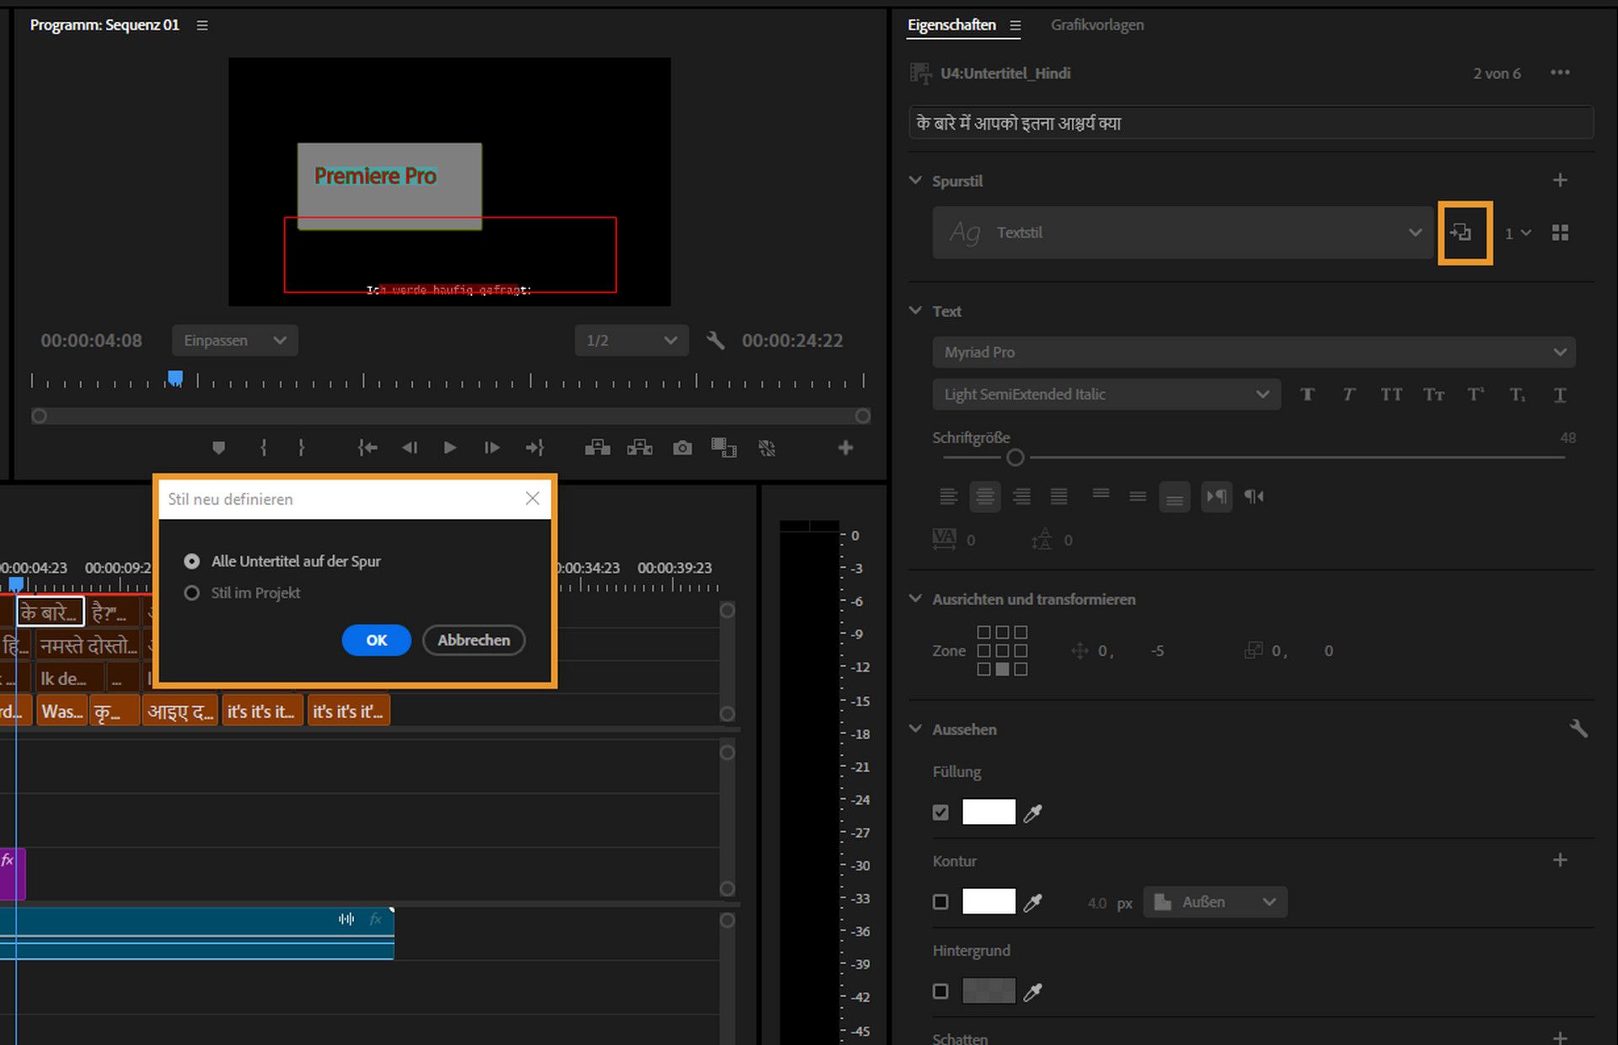Disable the Füllung checkbox
1618x1045 pixels.
click(940, 812)
